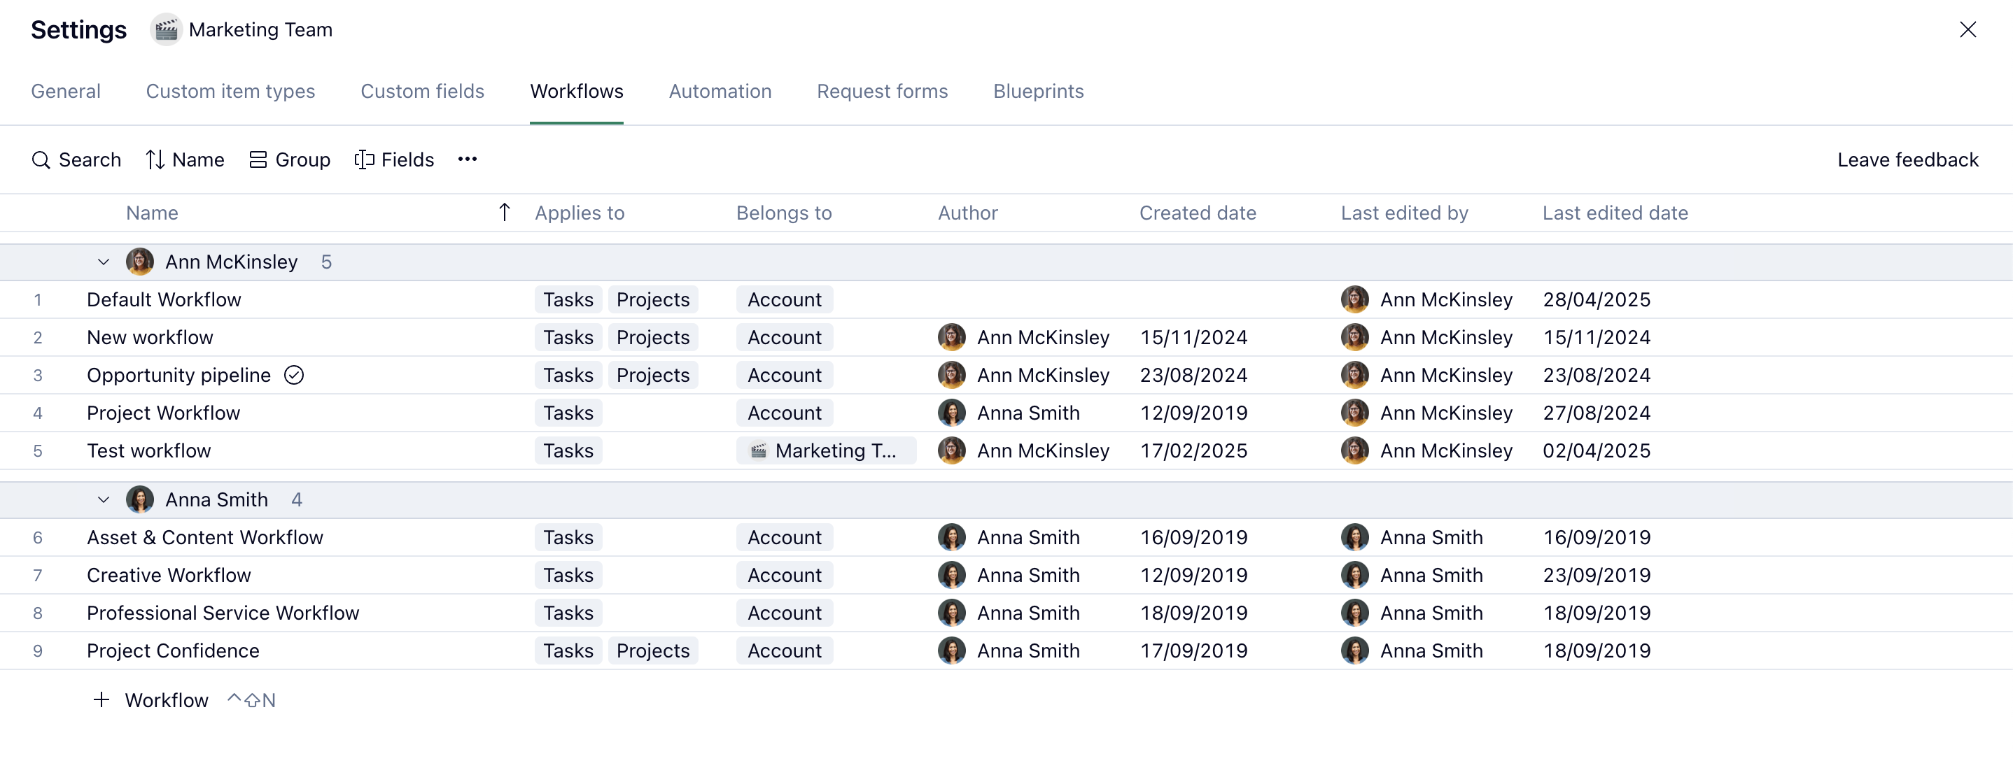This screenshot has height=761, width=2013.
Task: Close the Settings dialog
Action: point(1967,29)
